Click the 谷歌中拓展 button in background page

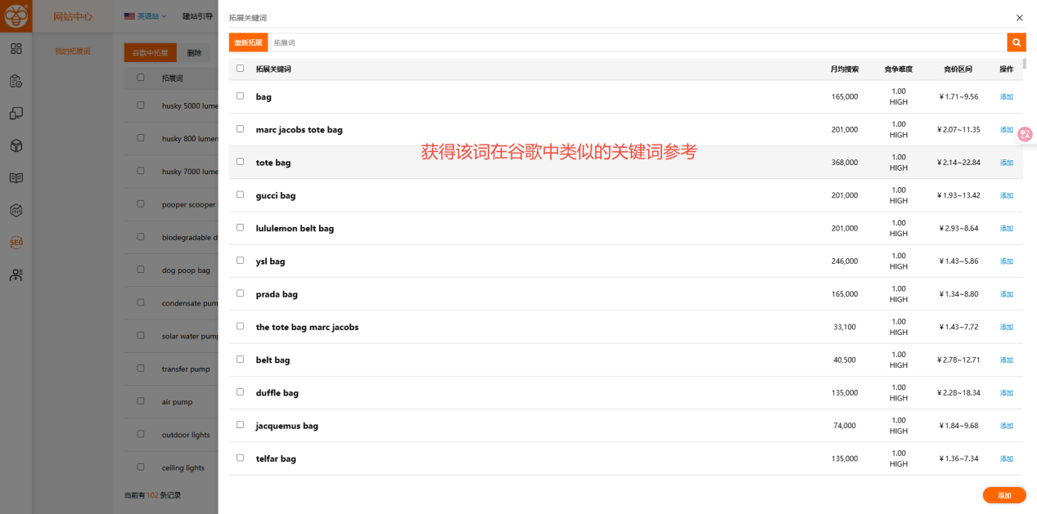coord(150,52)
